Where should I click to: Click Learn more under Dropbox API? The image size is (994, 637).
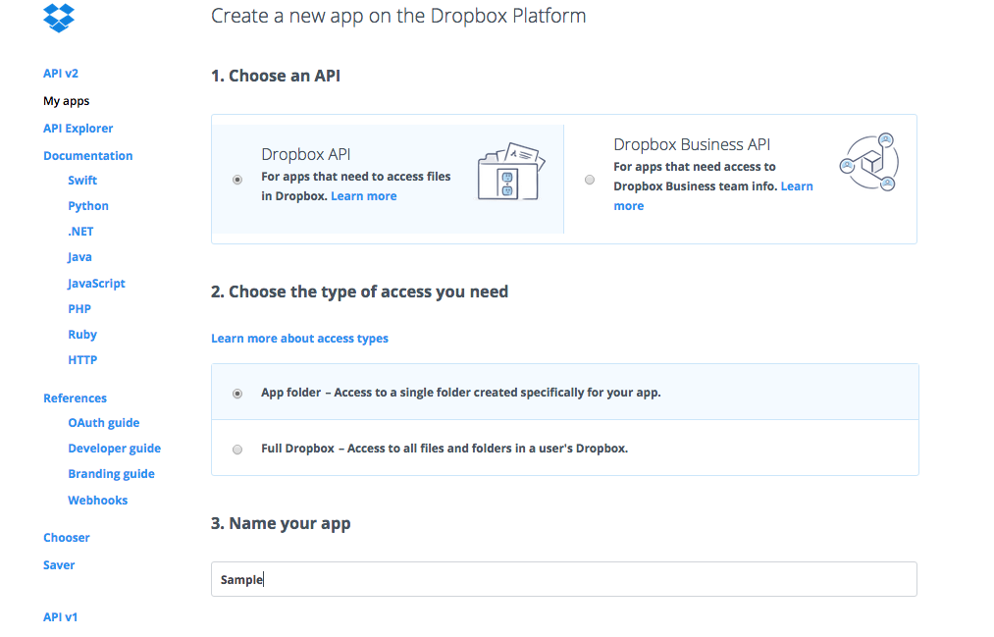(363, 195)
